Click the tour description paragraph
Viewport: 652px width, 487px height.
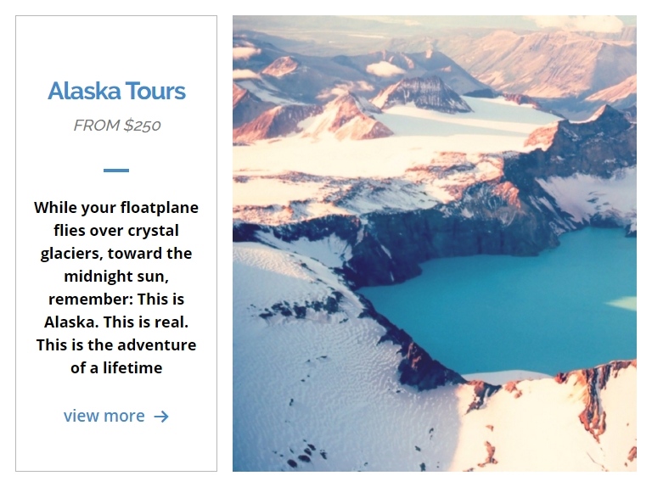point(116,288)
